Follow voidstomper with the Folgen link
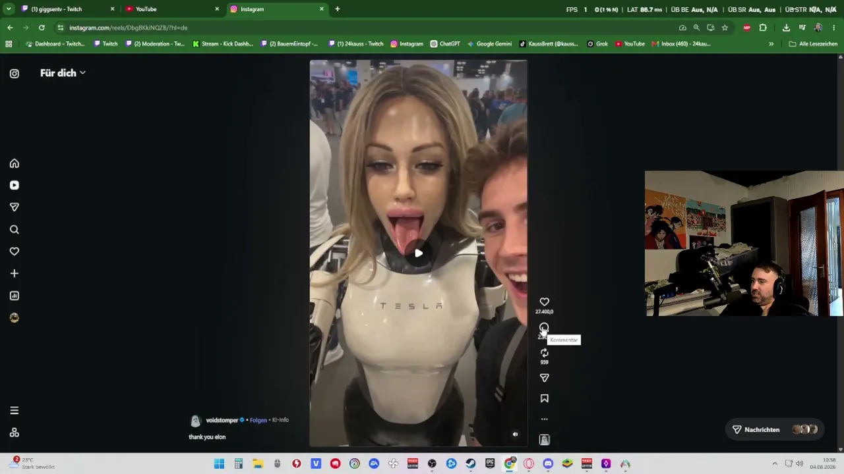The height and width of the screenshot is (474, 844). point(258,420)
